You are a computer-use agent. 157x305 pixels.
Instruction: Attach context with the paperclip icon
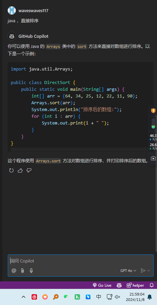23,271
